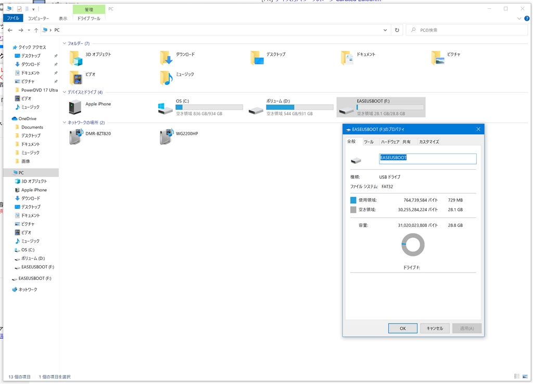Click OK in the properties dialog
The height and width of the screenshot is (384, 533).
coord(403,328)
